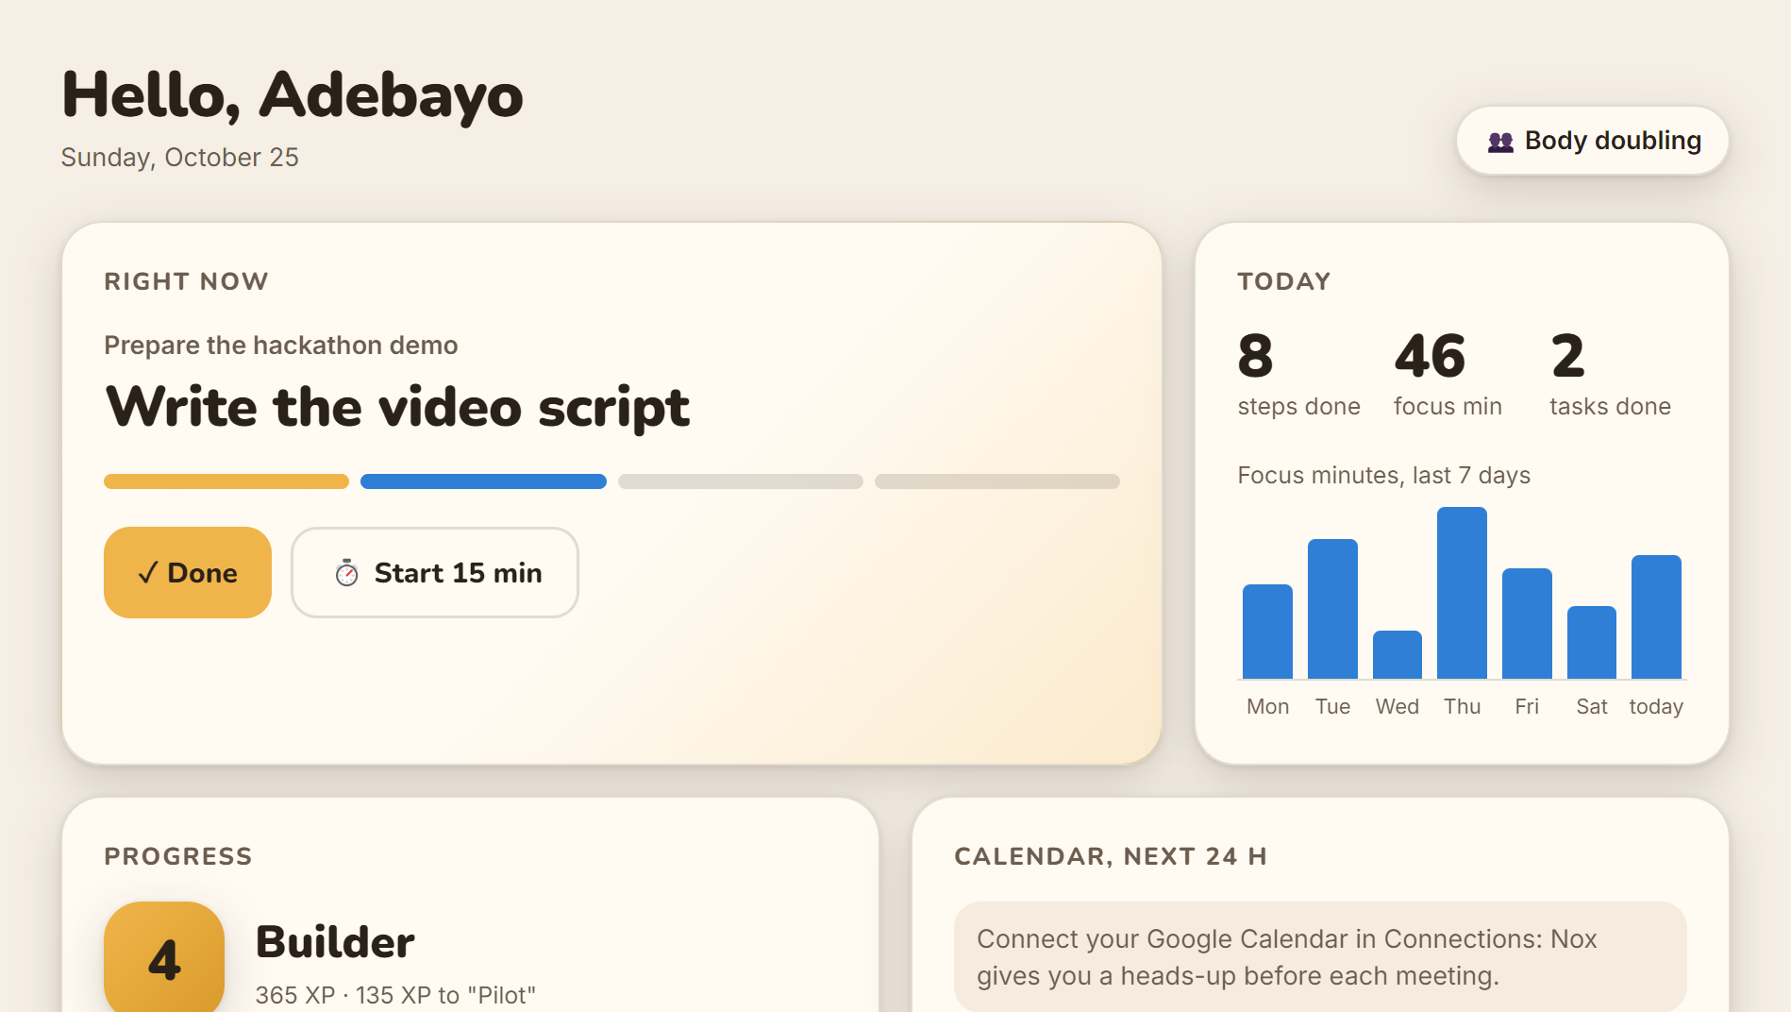Click the "RIGHT NOW" card heading
Image resolution: width=1791 pixels, height=1012 pixels.
tap(187, 281)
